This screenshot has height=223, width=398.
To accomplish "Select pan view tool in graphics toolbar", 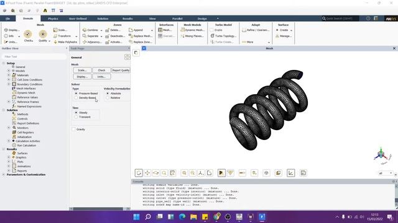I will click(x=147, y=173).
